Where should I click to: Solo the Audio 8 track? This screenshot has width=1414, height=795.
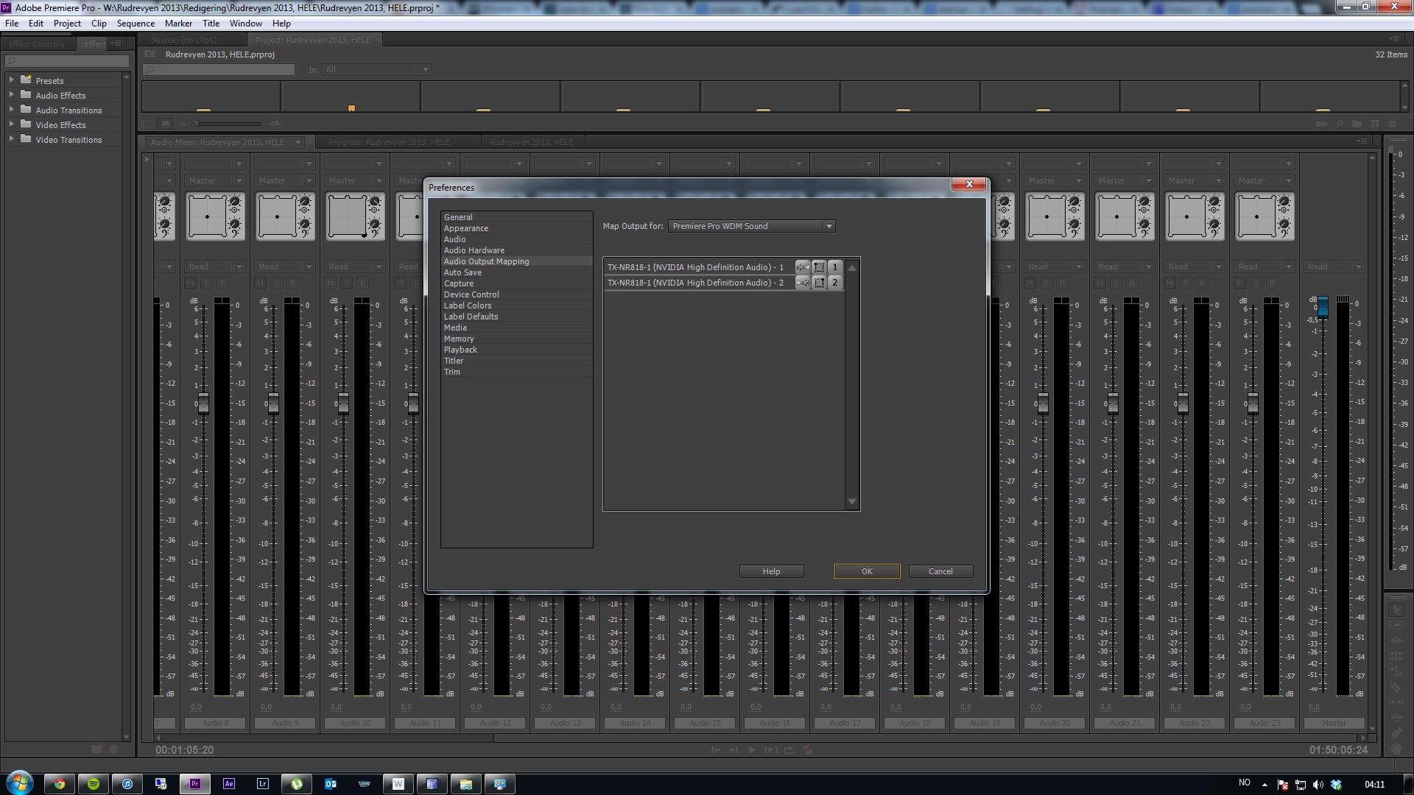pyautogui.click(x=206, y=283)
